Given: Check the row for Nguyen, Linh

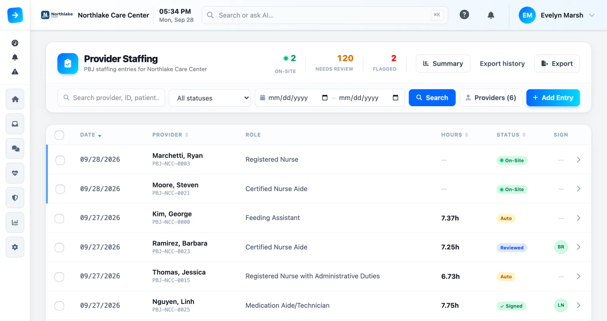Looking at the screenshot, I should 59,305.
